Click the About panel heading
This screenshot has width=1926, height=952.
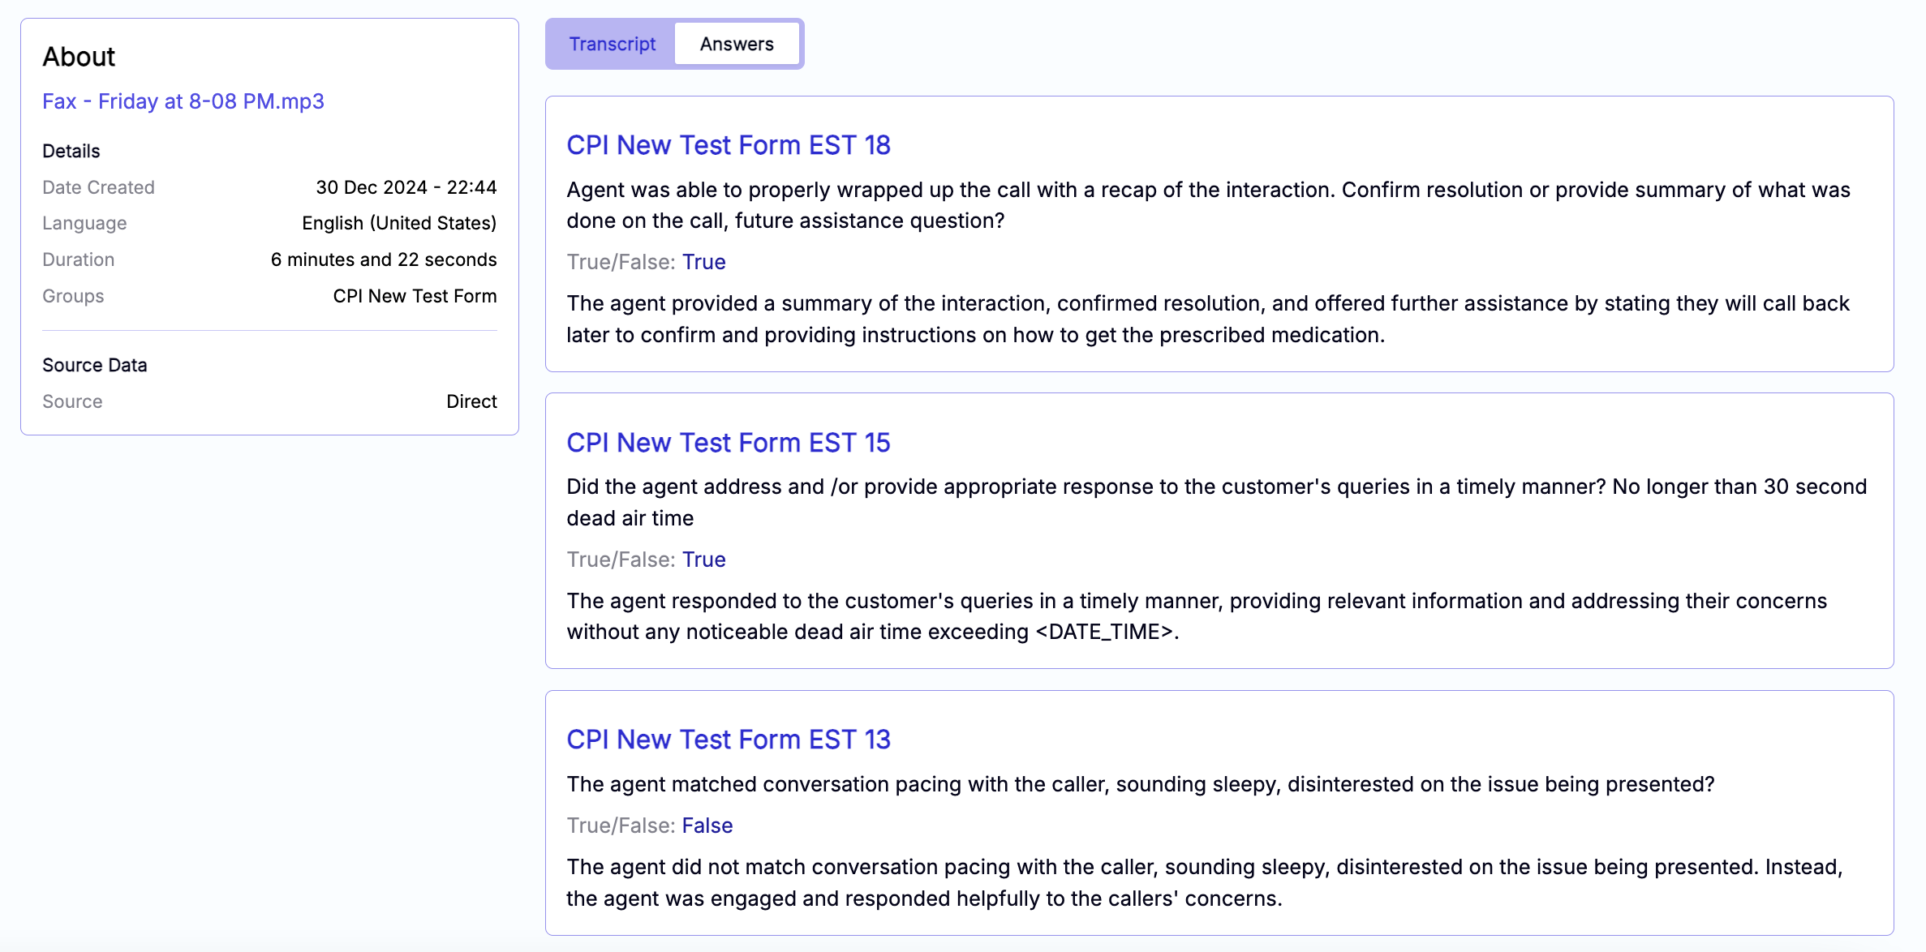pyautogui.click(x=79, y=57)
